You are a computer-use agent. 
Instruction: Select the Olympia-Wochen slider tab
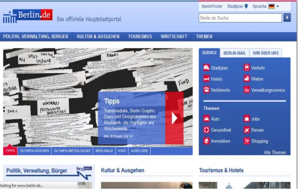tap(35, 152)
